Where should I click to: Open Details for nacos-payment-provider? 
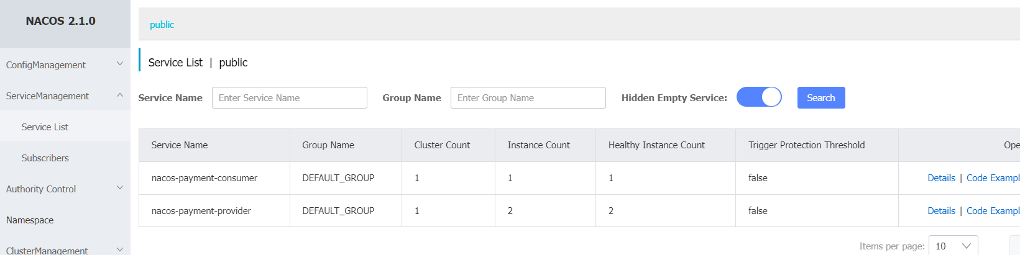click(x=941, y=211)
